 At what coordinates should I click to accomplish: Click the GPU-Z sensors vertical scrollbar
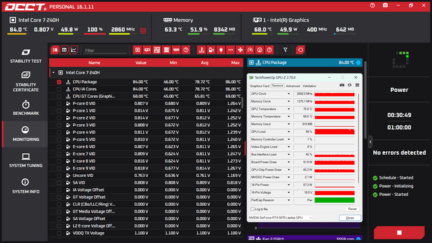(358, 138)
